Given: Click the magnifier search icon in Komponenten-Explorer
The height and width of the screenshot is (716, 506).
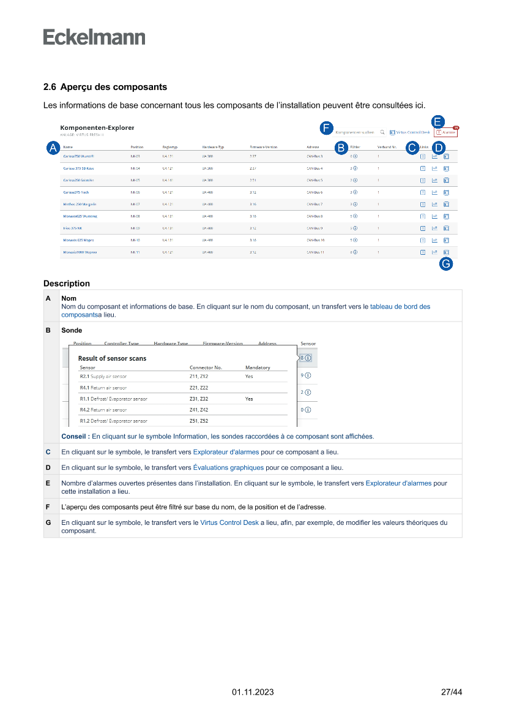Looking at the screenshot, I should 382,132.
